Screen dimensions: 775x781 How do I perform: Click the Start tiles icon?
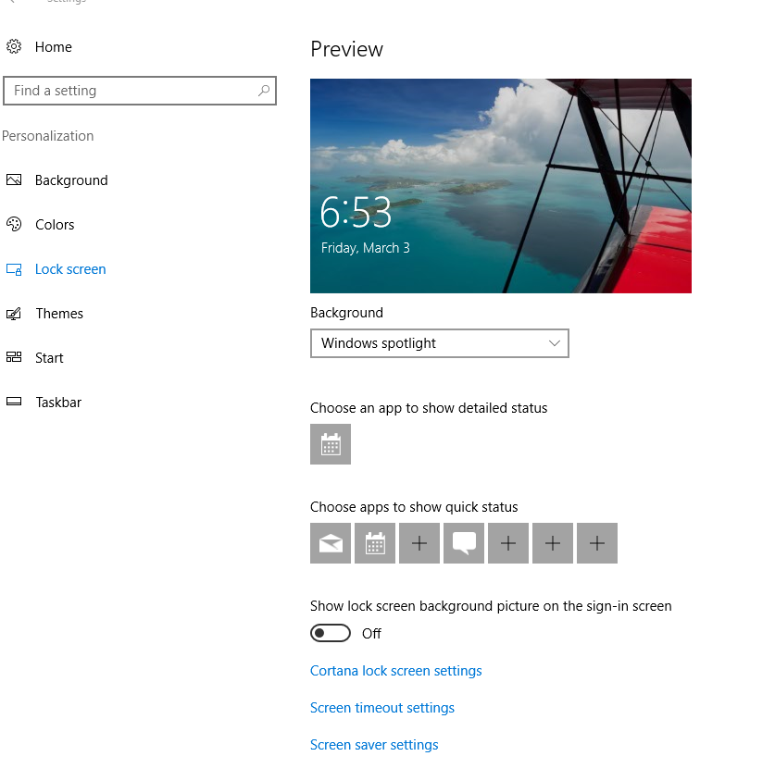(14, 357)
